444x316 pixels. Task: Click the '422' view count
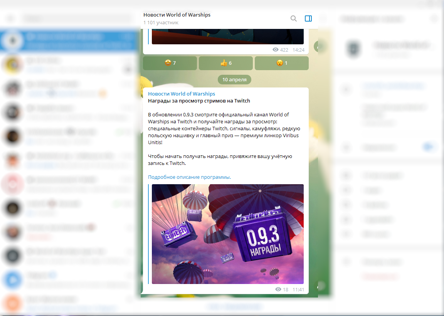coord(284,50)
